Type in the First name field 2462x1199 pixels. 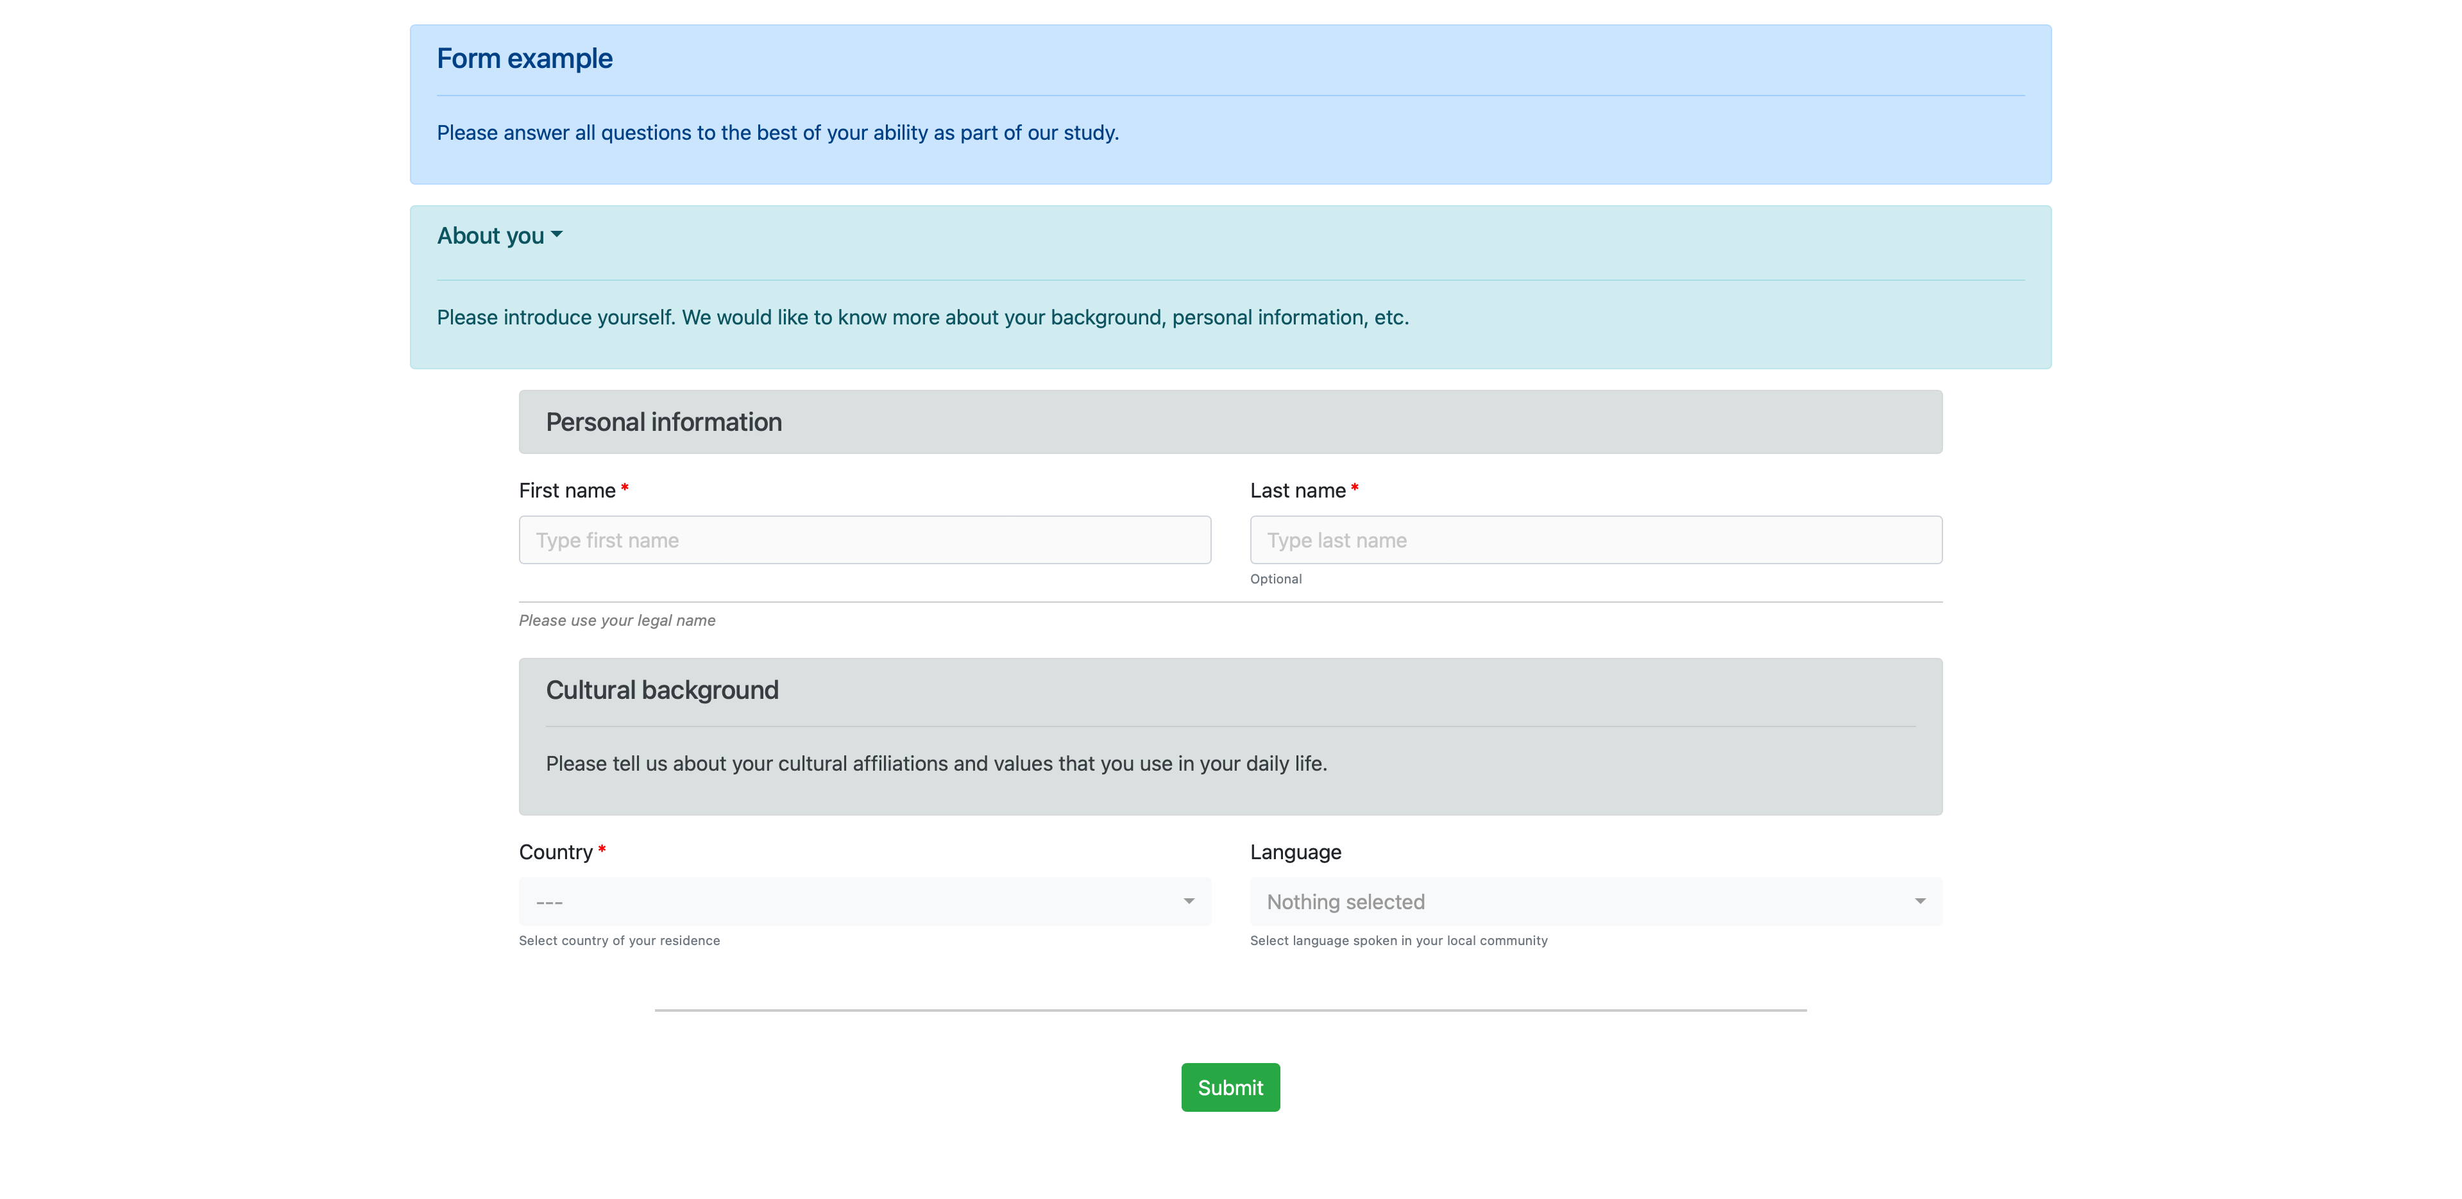click(x=865, y=539)
